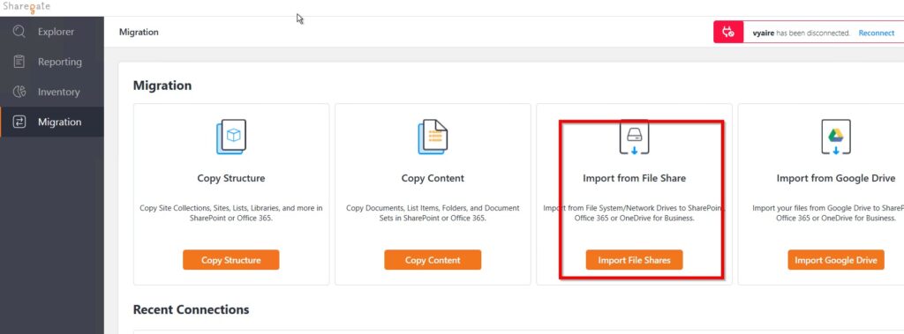The image size is (904, 334).
Task: Click the Copy Structure description text
Action: click(231, 213)
